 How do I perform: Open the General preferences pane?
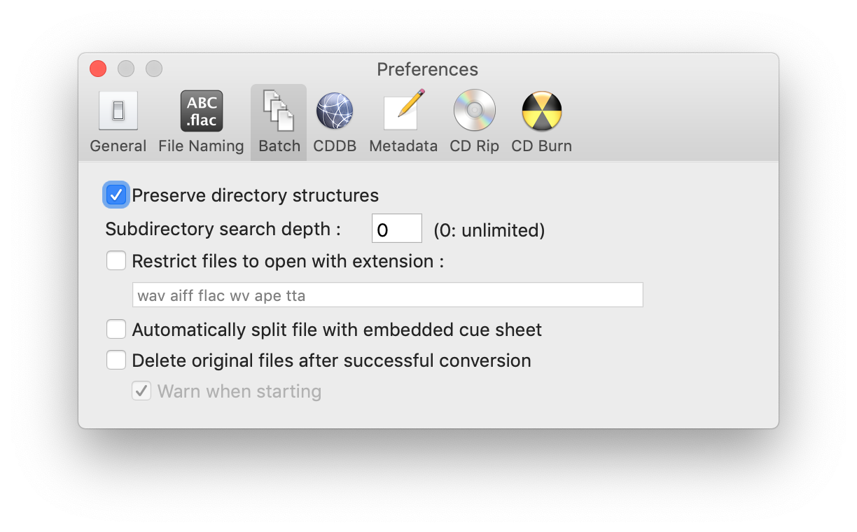118,122
